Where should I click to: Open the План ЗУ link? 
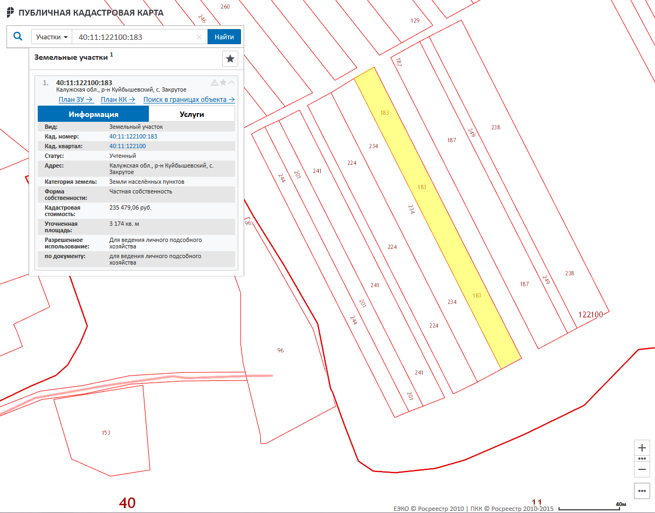coord(76,100)
